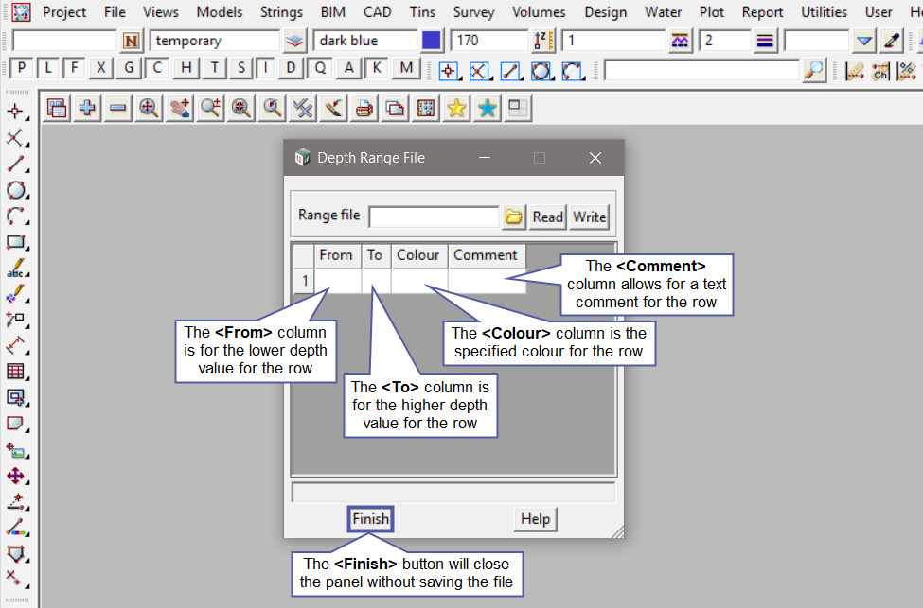Click the Range file input field

(x=434, y=217)
